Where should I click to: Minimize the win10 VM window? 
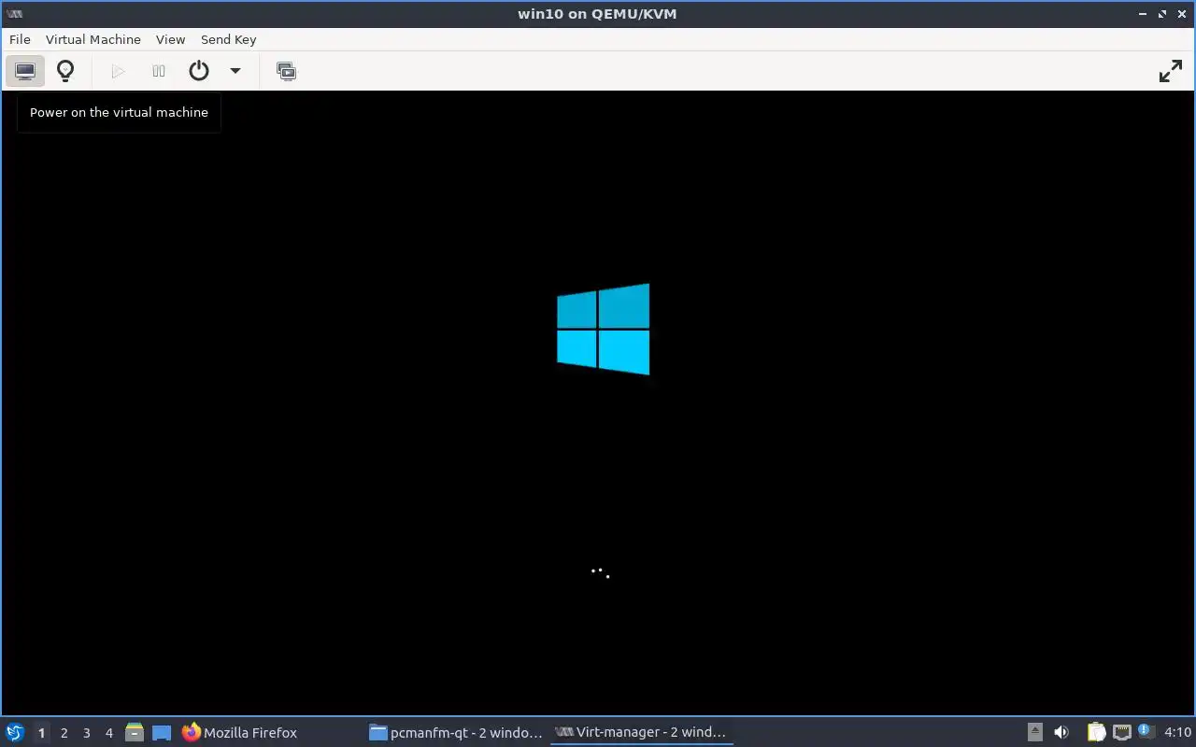1144,14
